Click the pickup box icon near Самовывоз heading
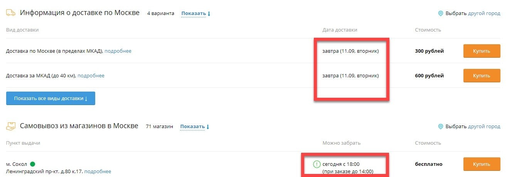This screenshot has height=177, width=507. pos(11,126)
